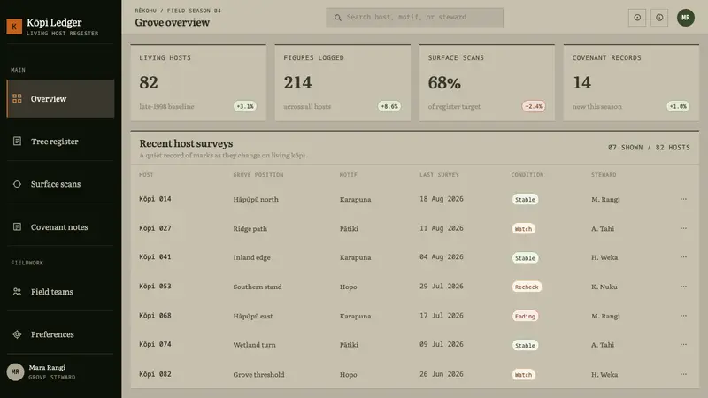Select host Kōpi 053
Screen dimensions: 708x398
[155, 287]
